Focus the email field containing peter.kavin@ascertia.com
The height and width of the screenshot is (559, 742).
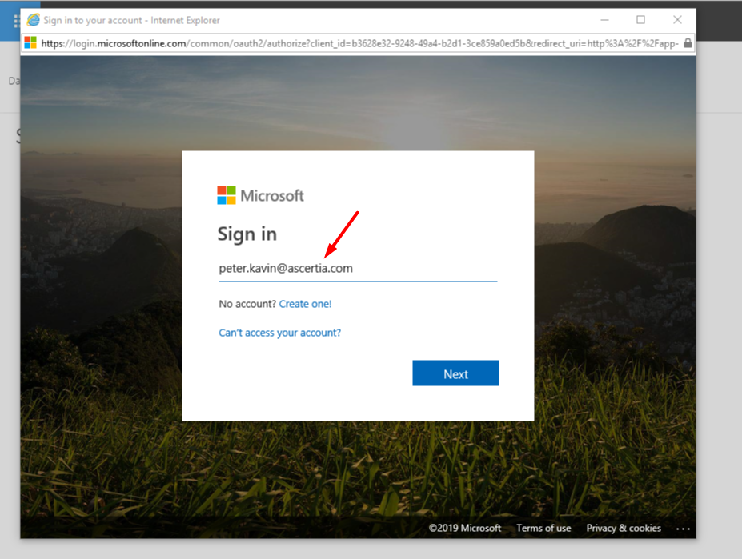pyautogui.click(x=357, y=269)
